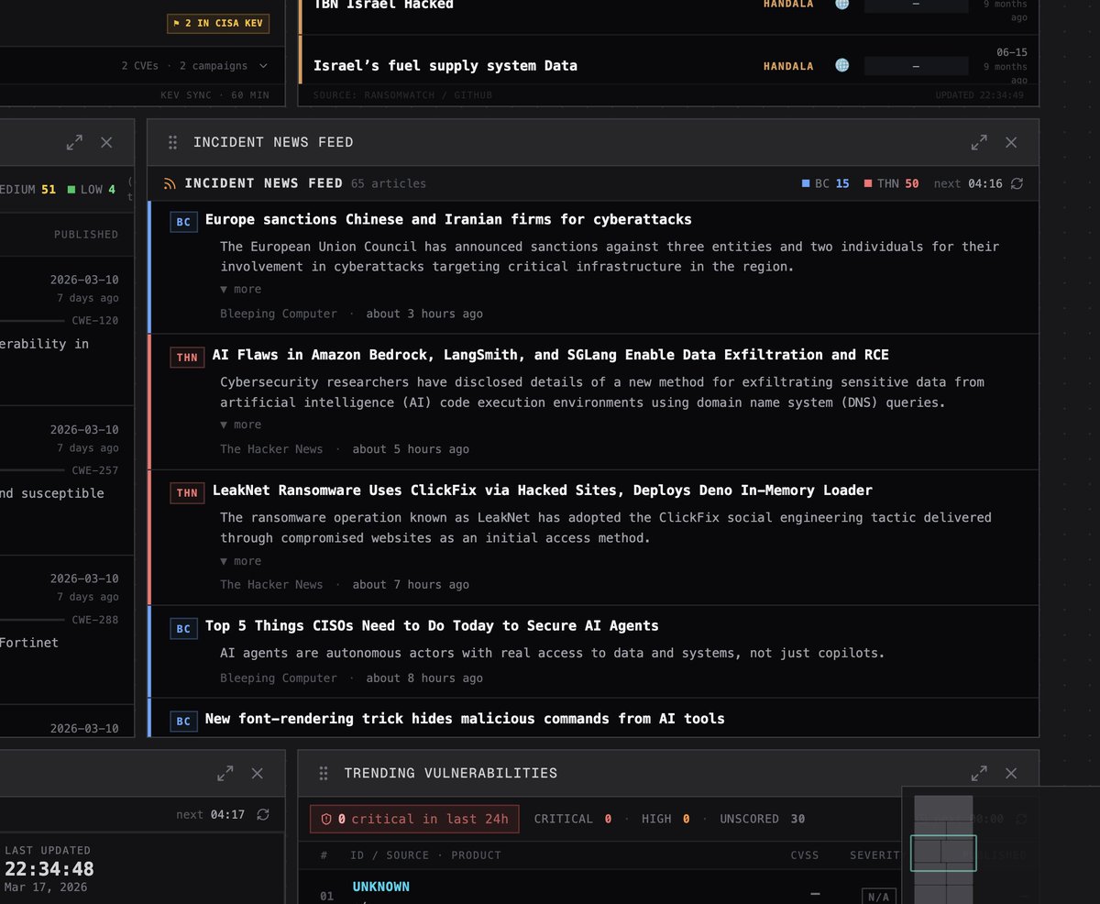Image resolution: width=1100 pixels, height=904 pixels.
Task: Click the globe icon in Israel's fuel supply row
Action: point(841,65)
